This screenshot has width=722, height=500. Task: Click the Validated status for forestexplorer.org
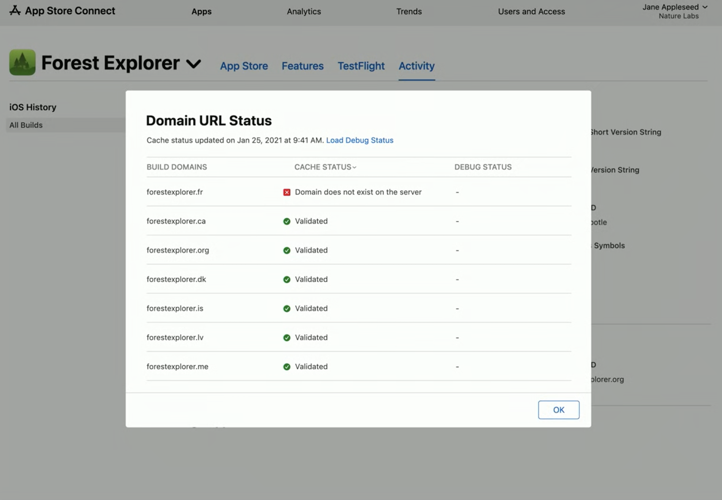(x=311, y=250)
